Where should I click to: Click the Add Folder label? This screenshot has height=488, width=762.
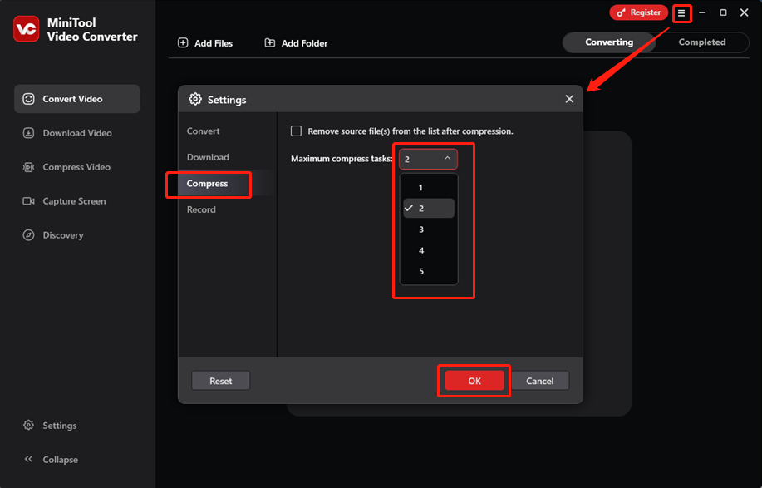[304, 43]
